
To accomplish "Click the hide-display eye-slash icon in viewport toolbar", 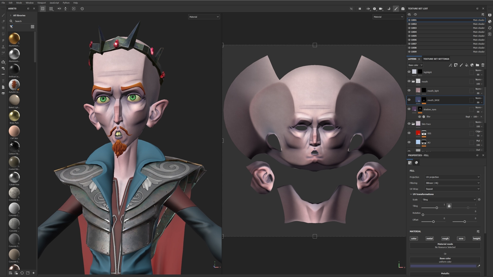I will (351, 9).
